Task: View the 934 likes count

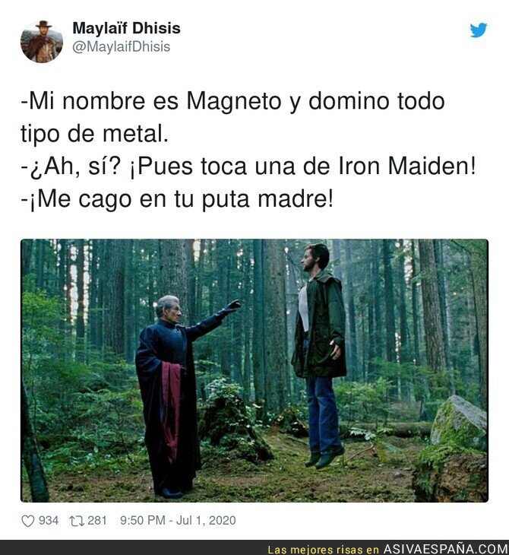Action: coord(49,520)
